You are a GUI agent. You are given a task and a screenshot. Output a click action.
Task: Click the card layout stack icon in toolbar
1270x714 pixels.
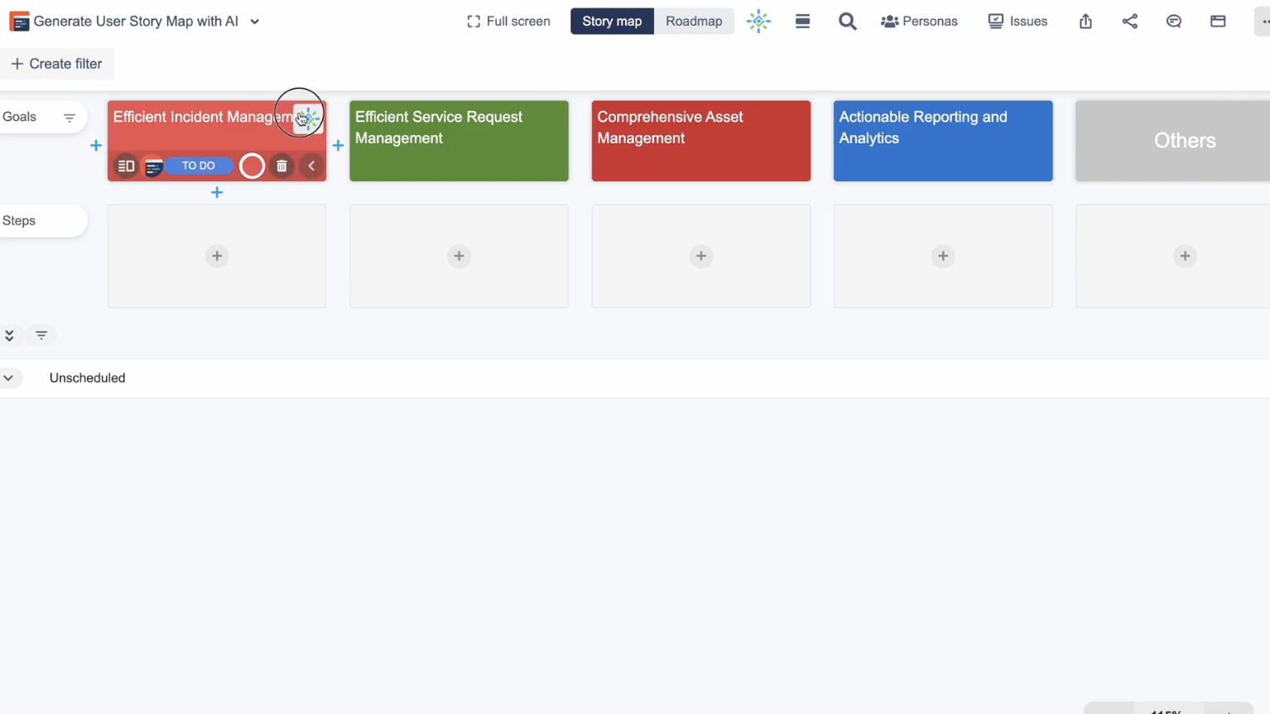click(802, 22)
